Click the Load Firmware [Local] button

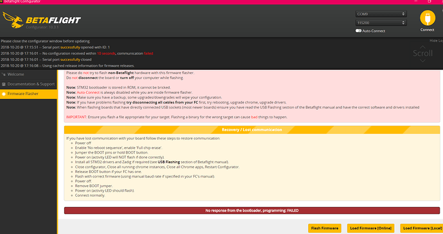point(422,228)
